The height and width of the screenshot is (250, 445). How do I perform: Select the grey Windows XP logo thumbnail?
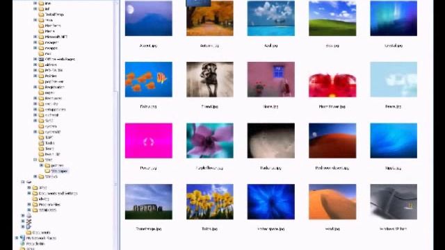point(394,201)
